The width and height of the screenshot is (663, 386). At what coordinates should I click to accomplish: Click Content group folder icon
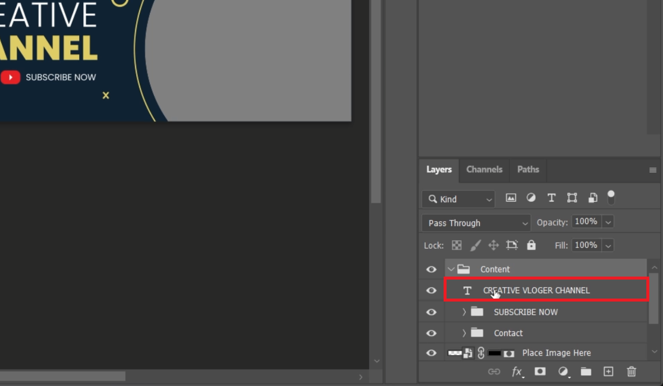click(463, 269)
